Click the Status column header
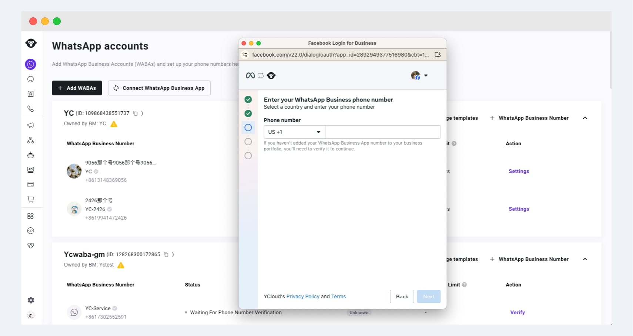 click(x=192, y=285)
